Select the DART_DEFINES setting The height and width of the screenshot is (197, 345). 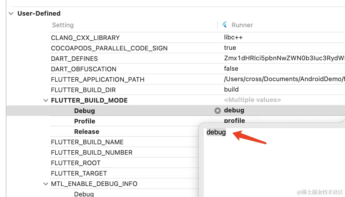[x=74, y=59]
